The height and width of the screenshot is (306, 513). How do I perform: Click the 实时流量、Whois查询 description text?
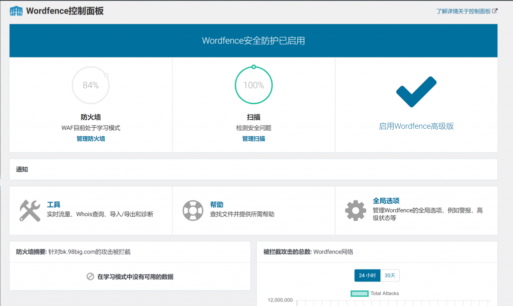(x=100, y=214)
